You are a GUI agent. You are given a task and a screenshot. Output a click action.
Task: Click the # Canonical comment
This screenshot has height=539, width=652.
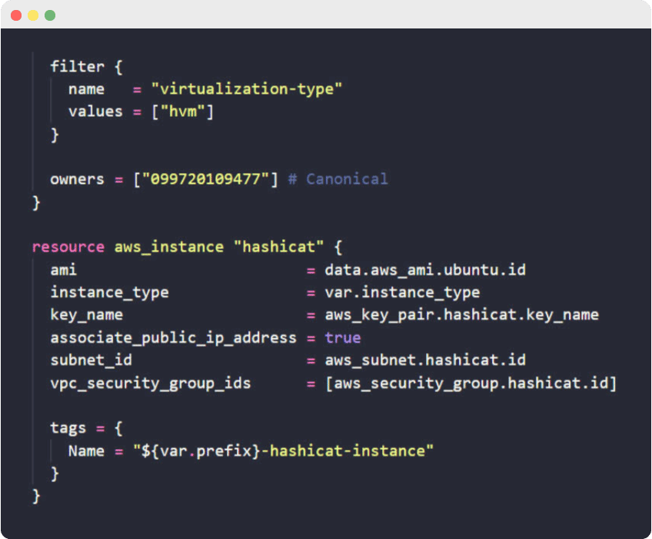click(x=340, y=179)
